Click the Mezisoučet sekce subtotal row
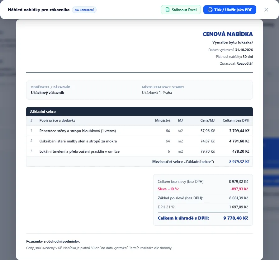Image resolution: width=279 pixels, height=260 pixels. 139,162
